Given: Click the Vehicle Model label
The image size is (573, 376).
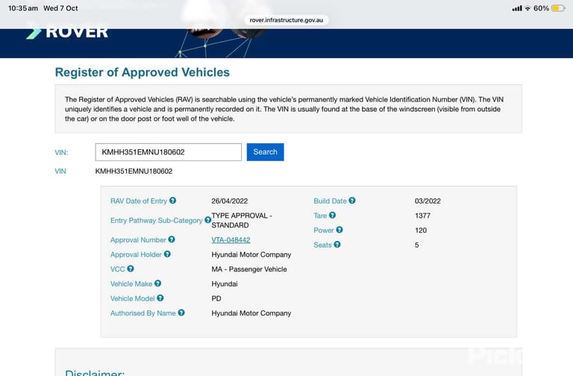Looking at the screenshot, I should point(132,298).
